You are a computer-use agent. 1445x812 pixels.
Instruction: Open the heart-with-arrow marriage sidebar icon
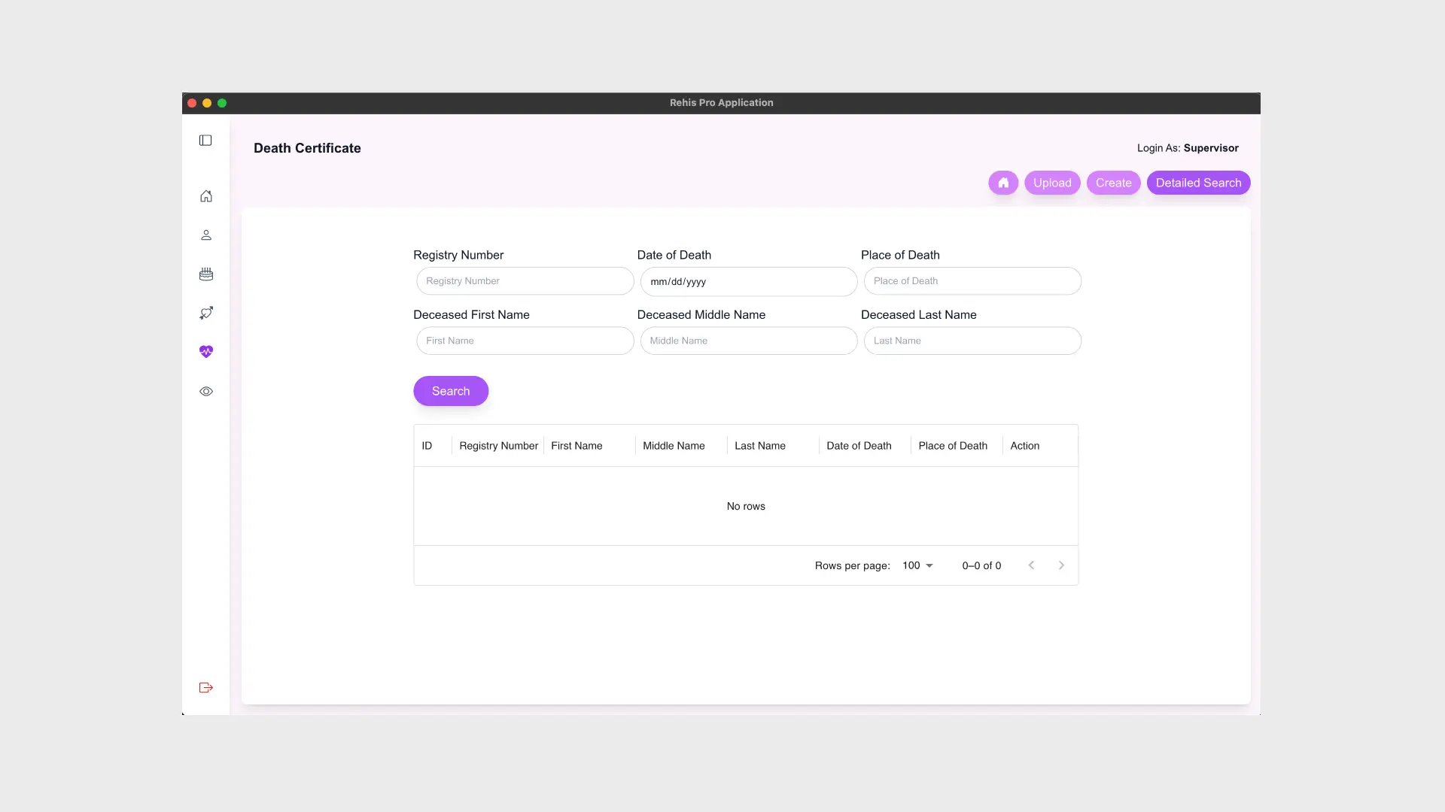click(205, 313)
